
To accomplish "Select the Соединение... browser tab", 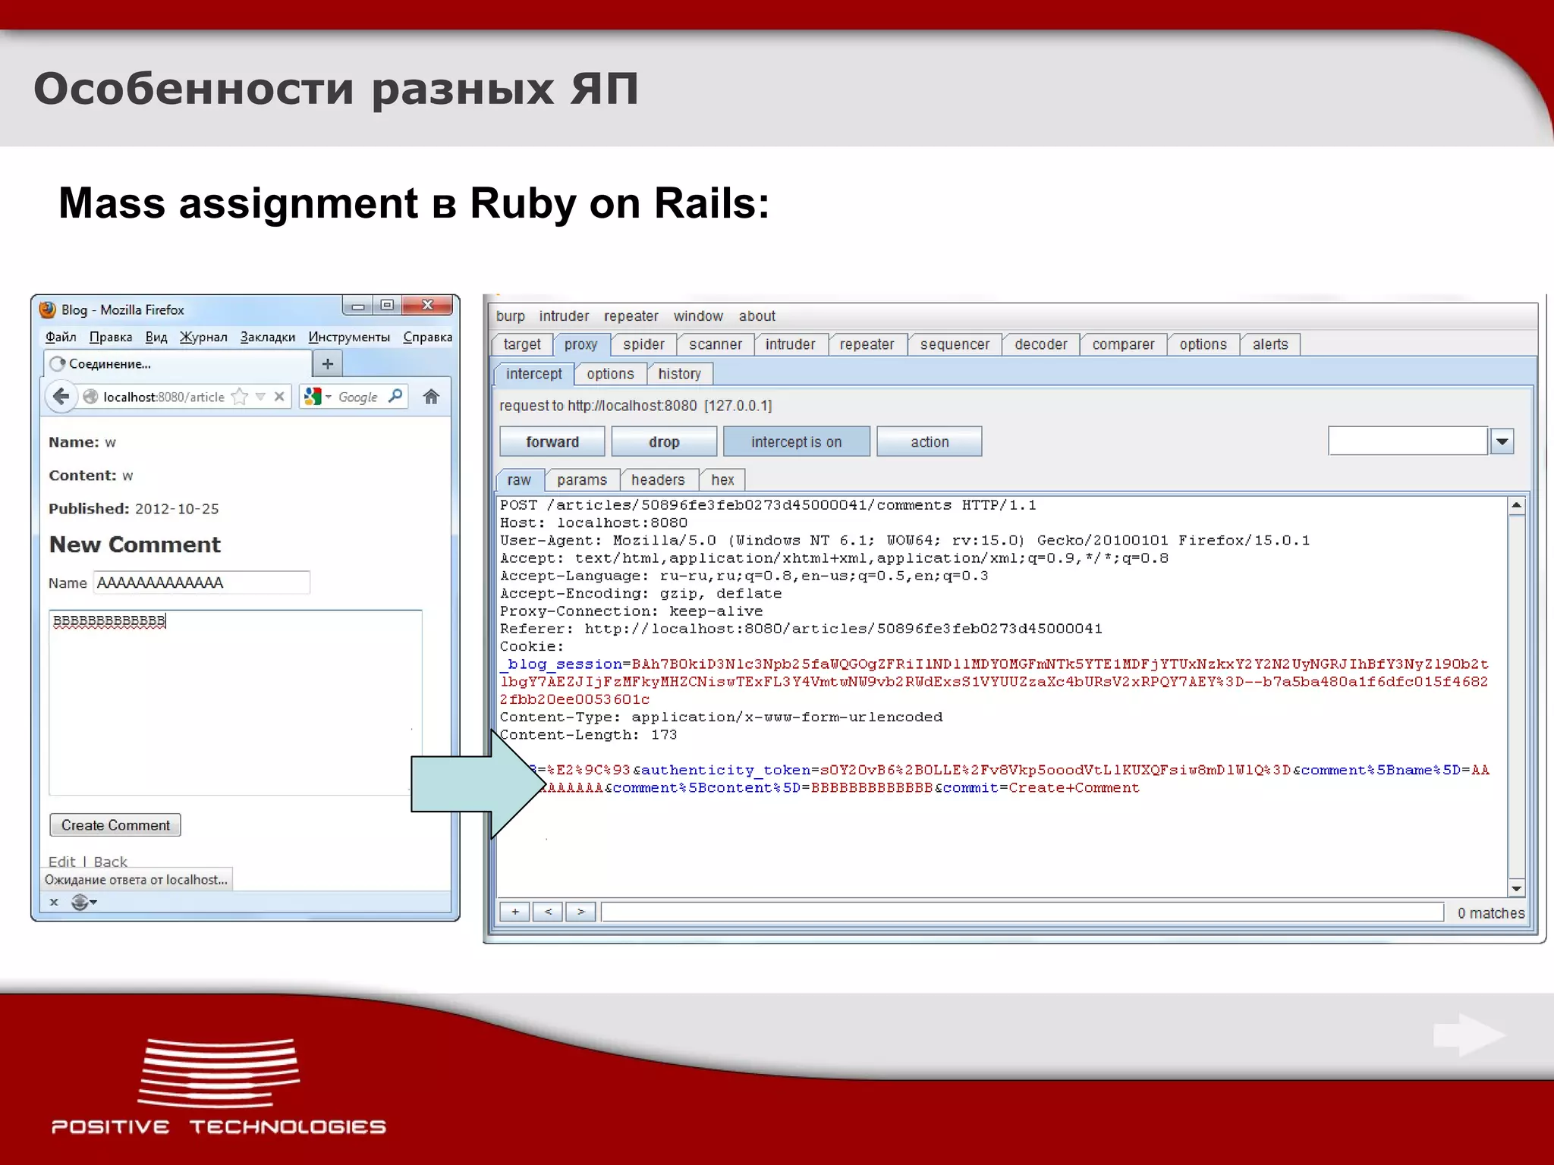I will (178, 364).
